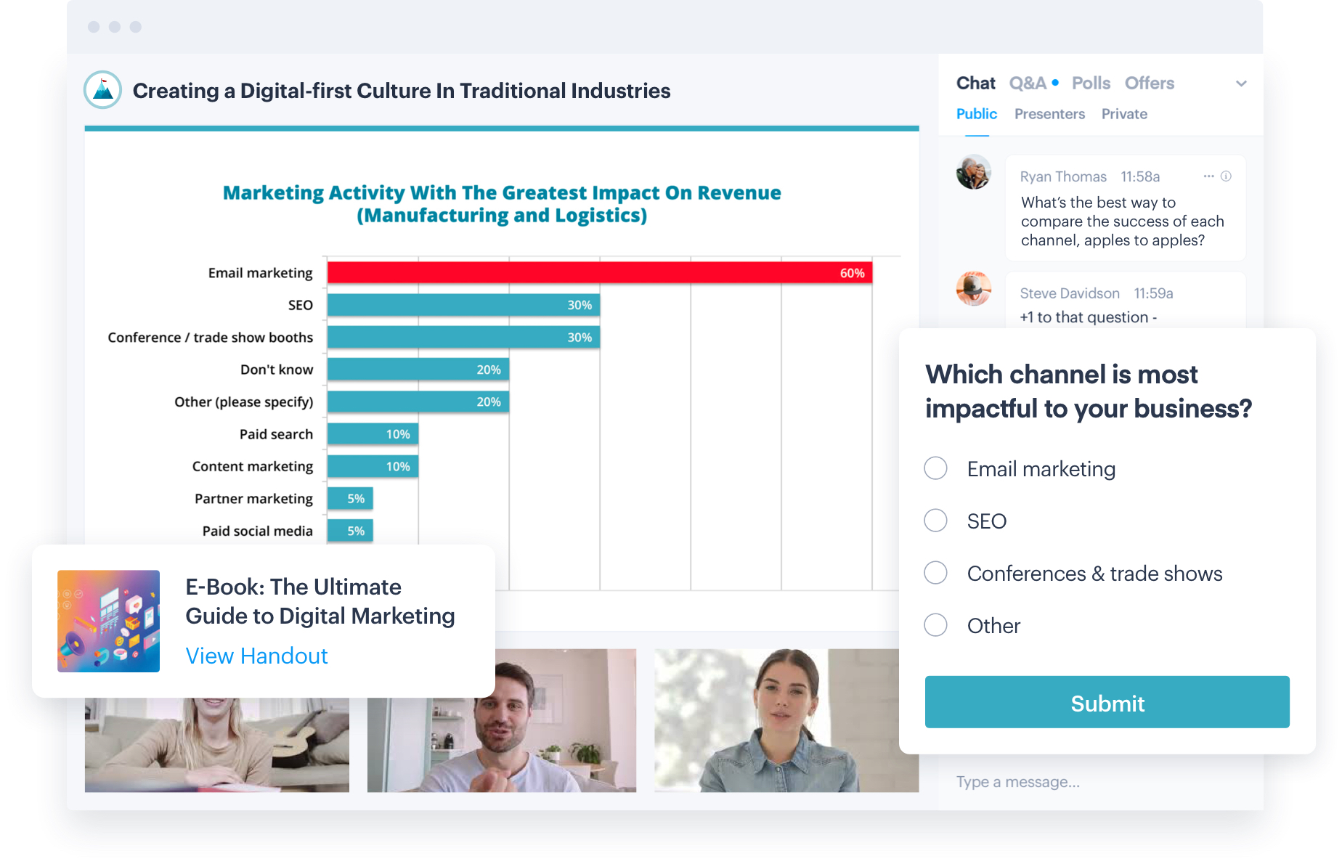Open the Offers tab
The height and width of the screenshot is (864, 1342).
pyautogui.click(x=1149, y=83)
